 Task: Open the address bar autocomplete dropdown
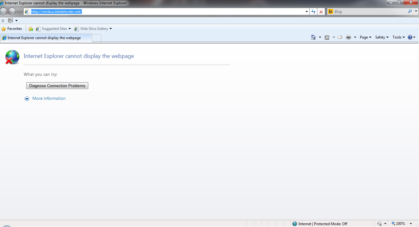point(307,12)
